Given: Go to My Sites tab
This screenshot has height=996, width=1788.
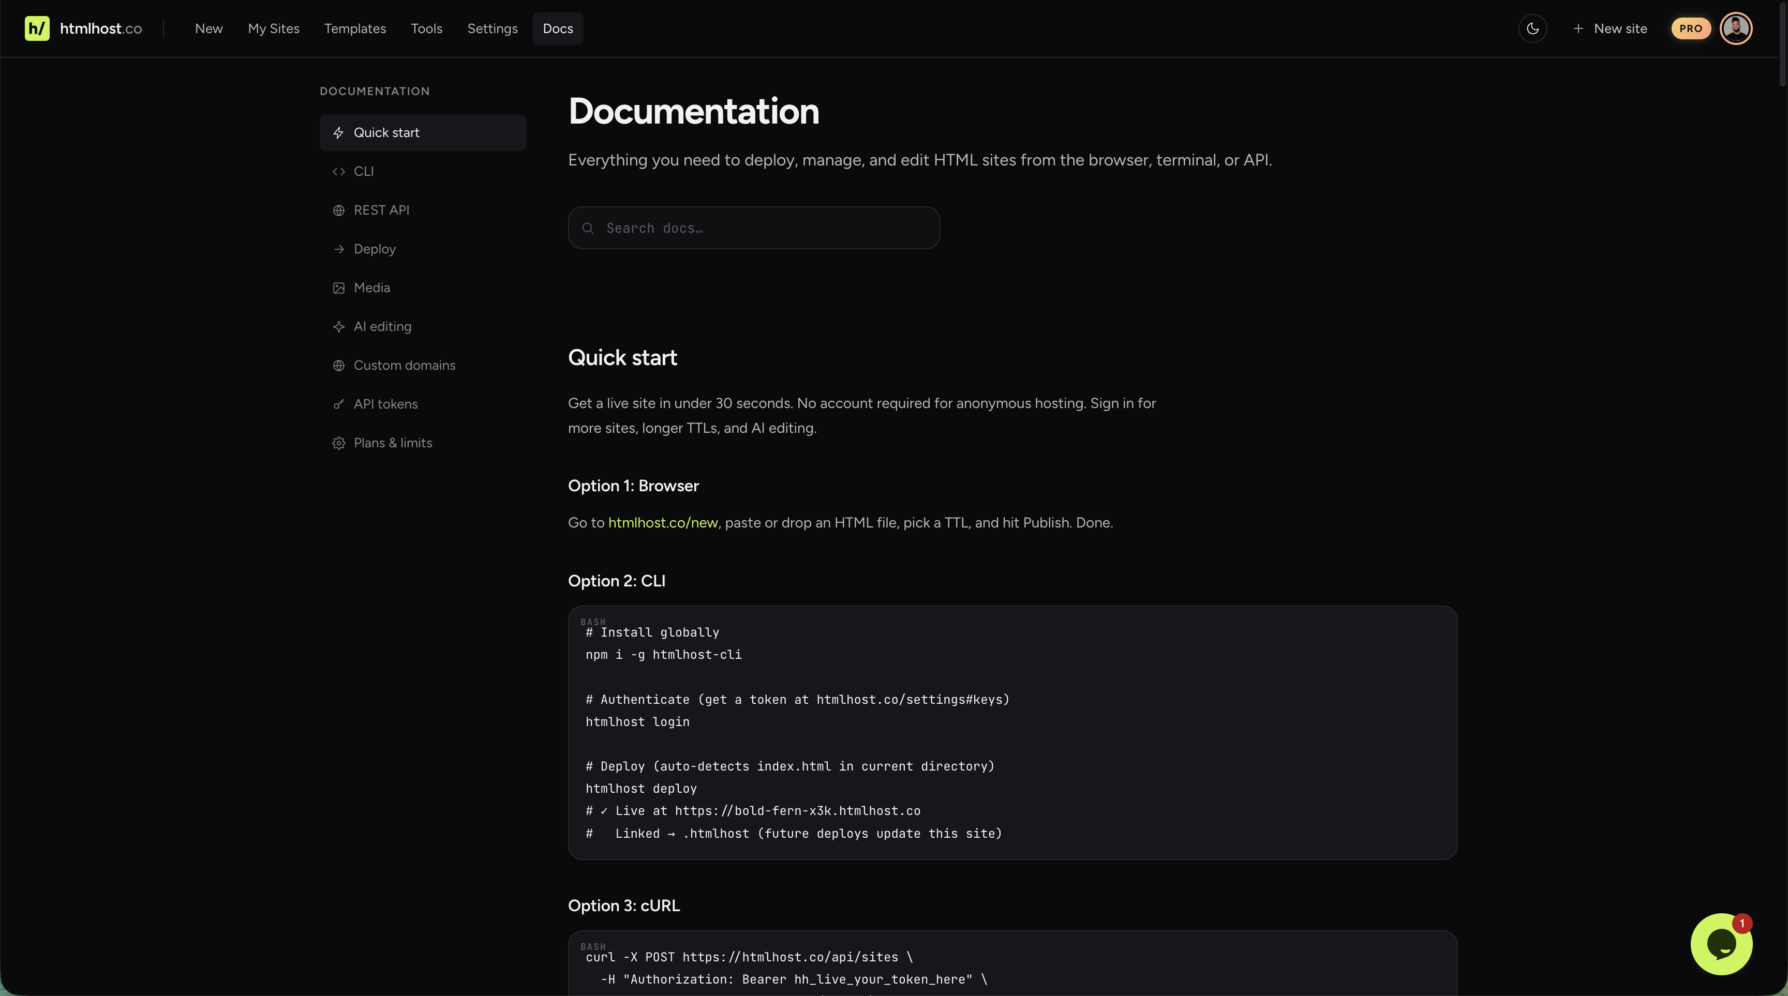Looking at the screenshot, I should click(x=274, y=28).
